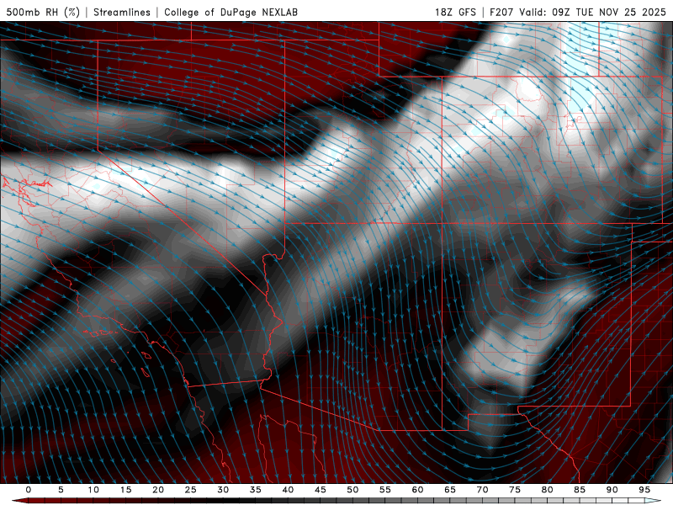Select the "18Z GFS" model run label
This screenshot has width=673, height=505.
click(455, 12)
